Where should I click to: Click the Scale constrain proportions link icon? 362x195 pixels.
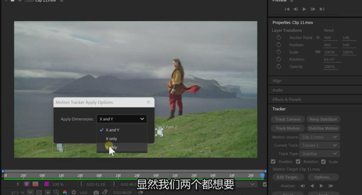click(x=318, y=52)
